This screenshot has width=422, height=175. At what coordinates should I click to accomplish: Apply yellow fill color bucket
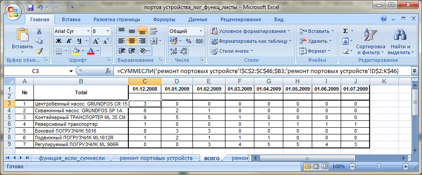click(76, 51)
